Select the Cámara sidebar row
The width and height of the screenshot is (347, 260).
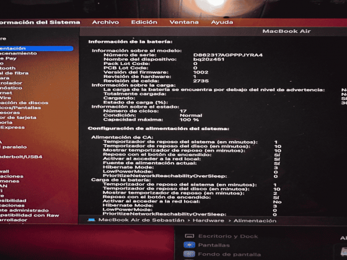(x=5, y=78)
